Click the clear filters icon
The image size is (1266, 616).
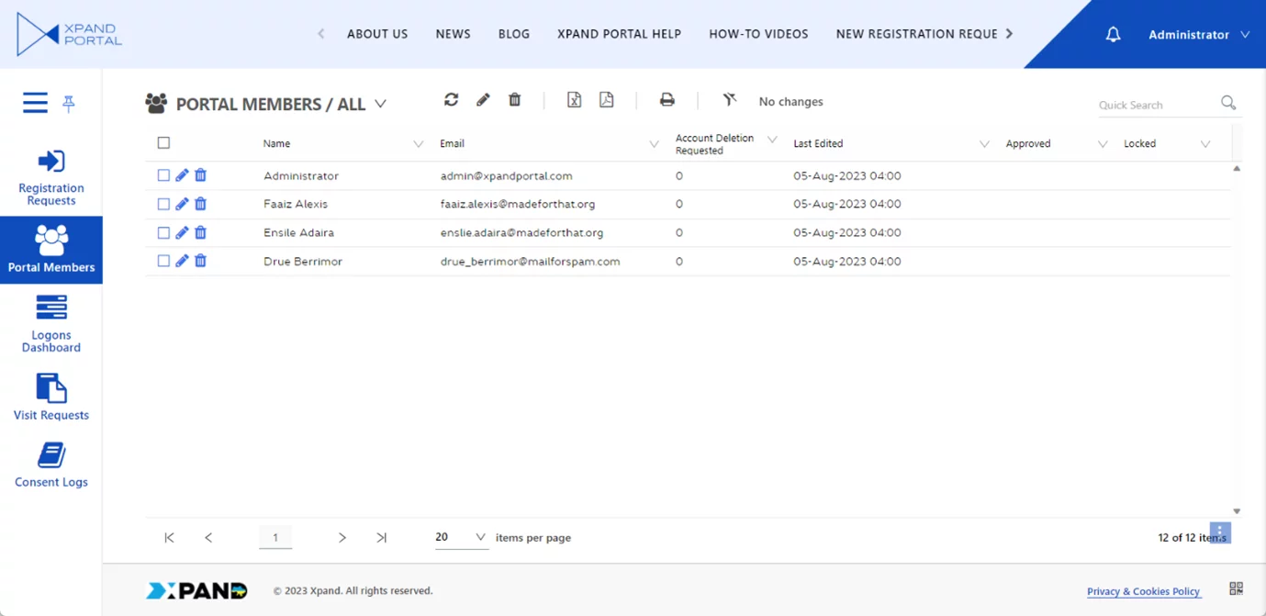click(x=730, y=100)
